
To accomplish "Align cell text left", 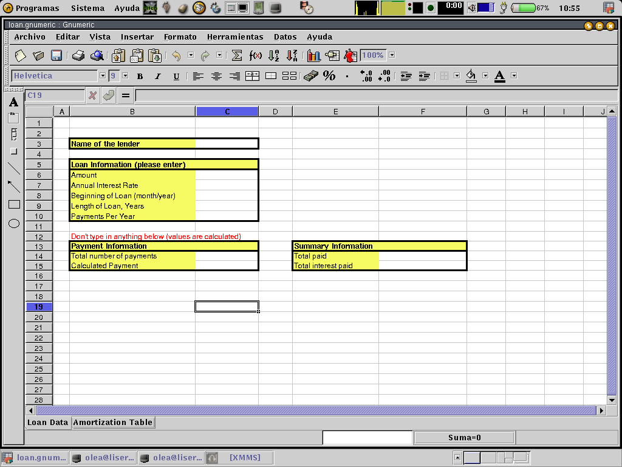I will click(x=198, y=76).
